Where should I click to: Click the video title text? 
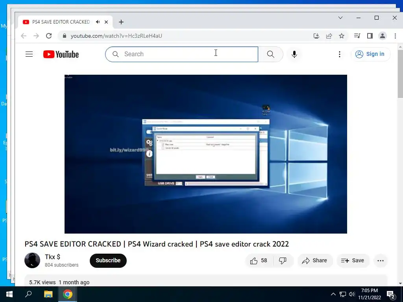pos(157,244)
